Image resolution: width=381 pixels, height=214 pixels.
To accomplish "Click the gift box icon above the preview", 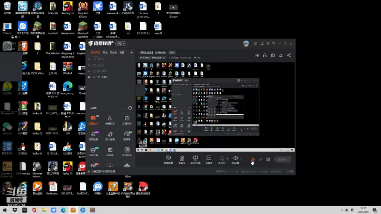I will pyautogui.click(x=257, y=55).
